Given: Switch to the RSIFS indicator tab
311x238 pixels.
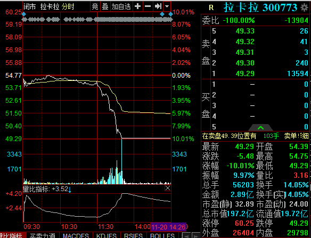Looking at the screenshot, I should (133, 235).
